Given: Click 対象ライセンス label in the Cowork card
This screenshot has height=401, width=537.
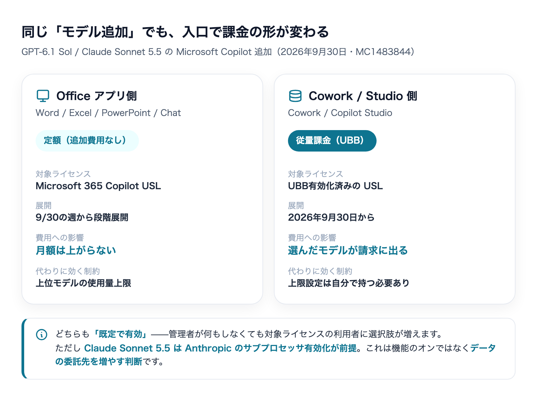Looking at the screenshot, I should pyautogui.click(x=315, y=174).
